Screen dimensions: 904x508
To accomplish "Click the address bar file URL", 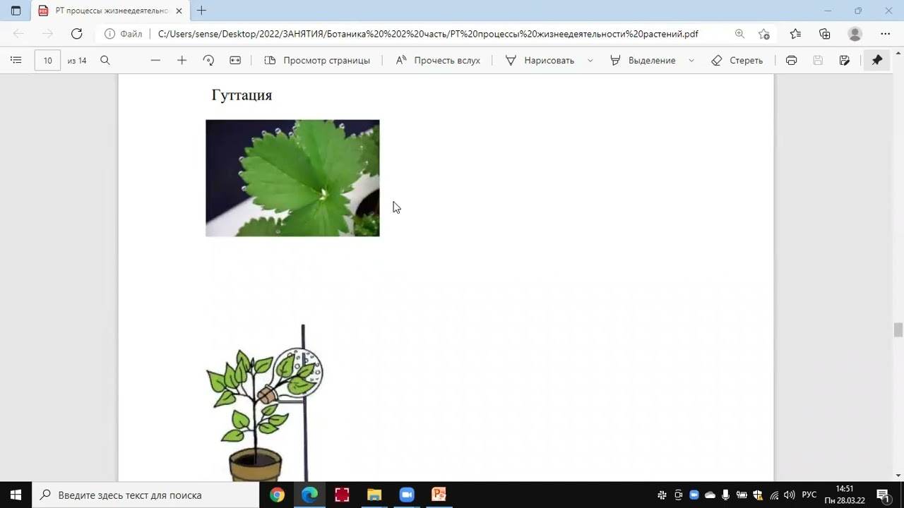I will (428, 34).
